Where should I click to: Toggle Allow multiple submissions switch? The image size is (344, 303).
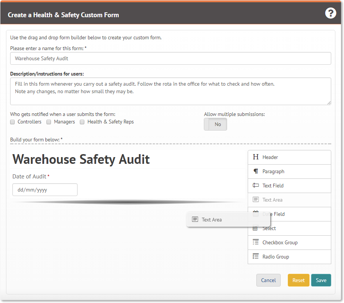(215, 124)
